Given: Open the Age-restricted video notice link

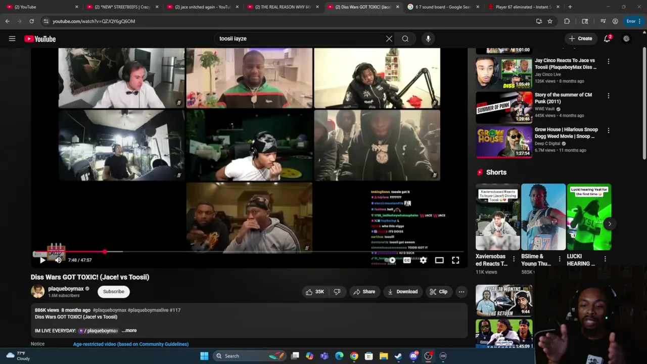Looking at the screenshot, I should 131,344.
